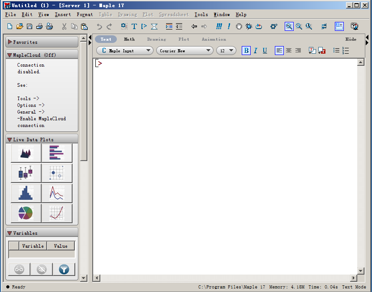Viewport: 372px width, 292px height.
Task: Filter variables with funnel button
Action: tap(64, 269)
